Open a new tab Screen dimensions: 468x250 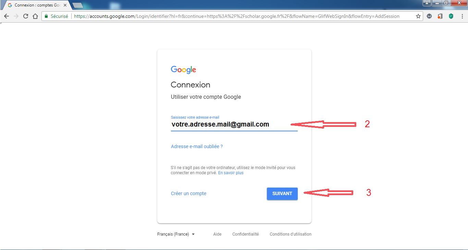78,5
